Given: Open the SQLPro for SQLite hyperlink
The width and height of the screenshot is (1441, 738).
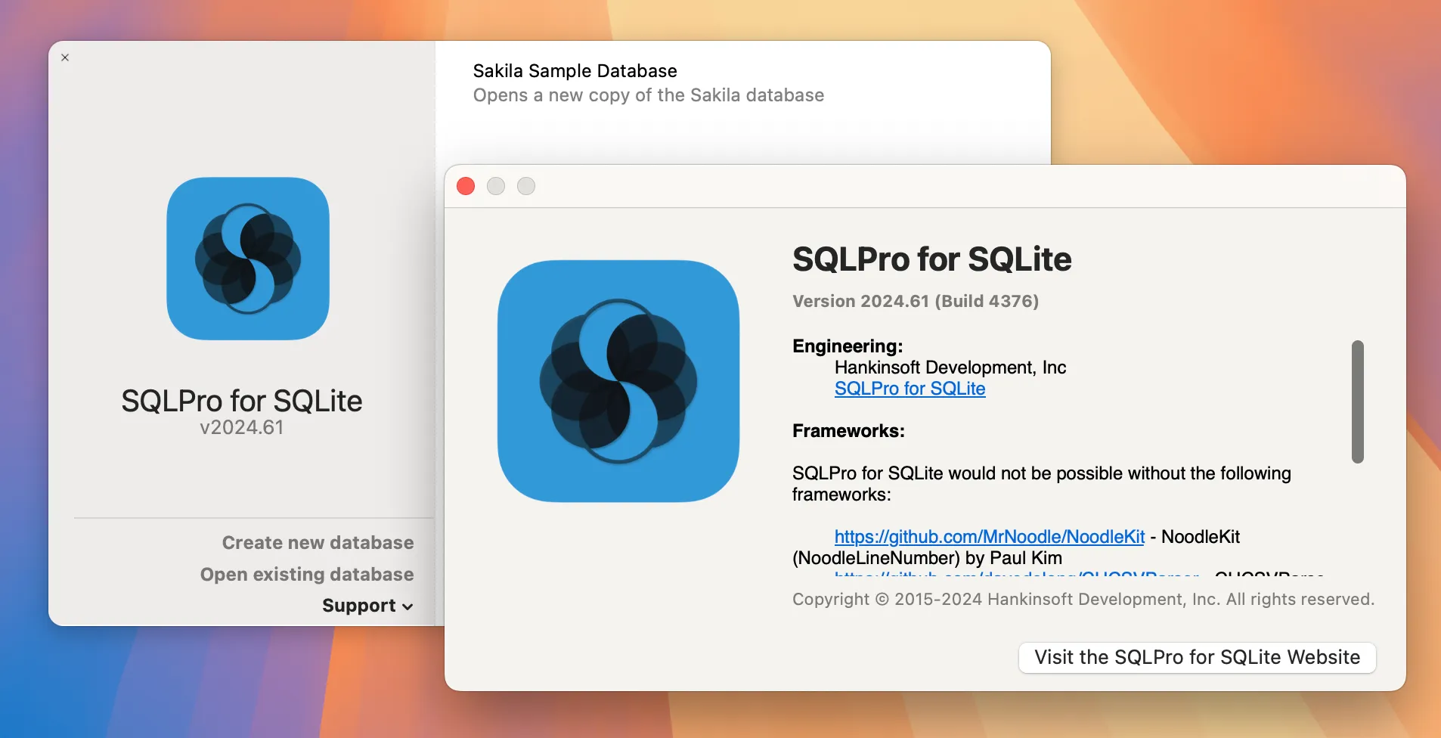Looking at the screenshot, I should tap(910, 389).
